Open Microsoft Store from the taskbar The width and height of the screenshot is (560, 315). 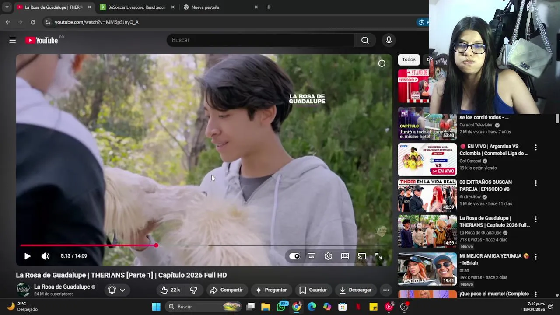(x=342, y=307)
